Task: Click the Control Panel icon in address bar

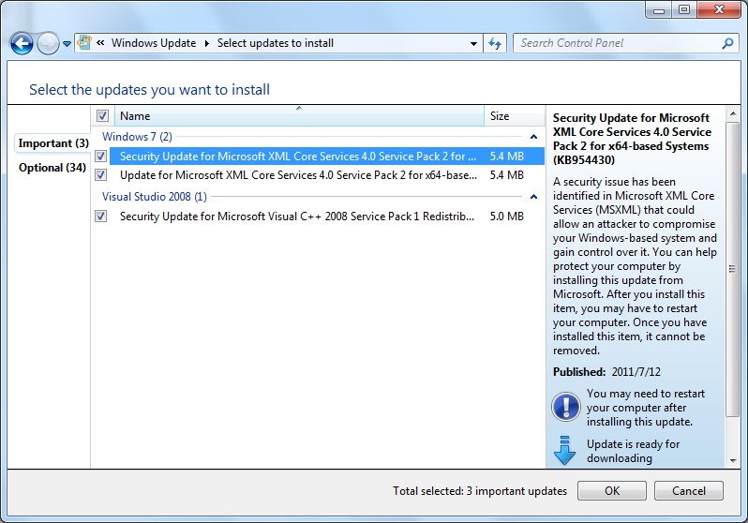Action: click(x=84, y=43)
